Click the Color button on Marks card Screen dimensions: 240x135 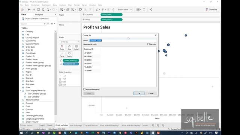(x=62, y=48)
